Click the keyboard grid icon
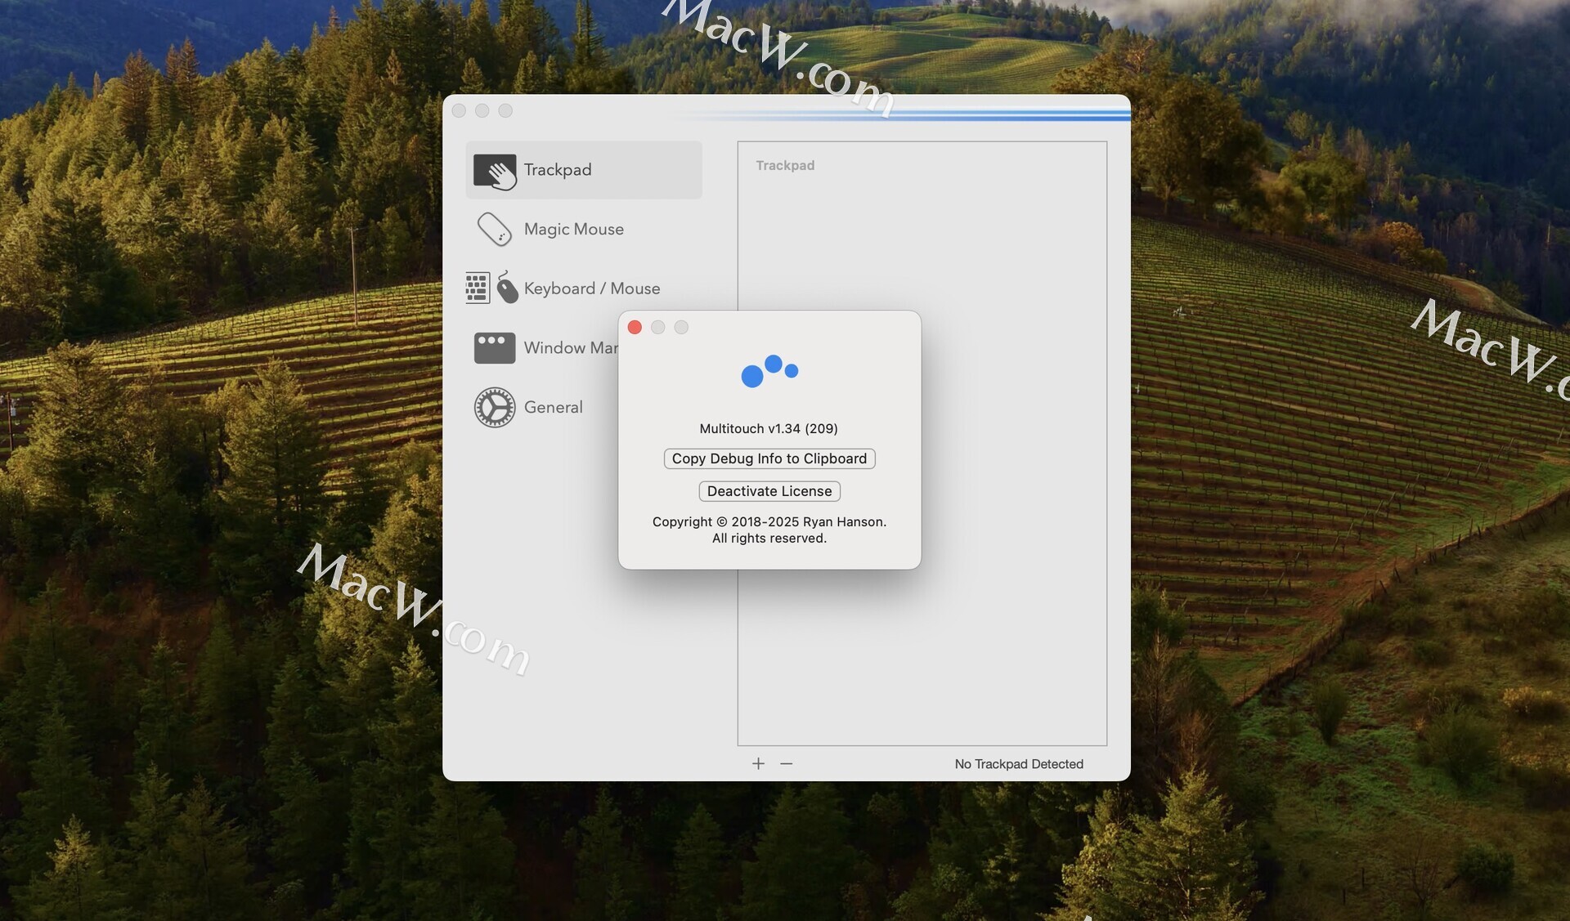1570x921 pixels. (478, 288)
